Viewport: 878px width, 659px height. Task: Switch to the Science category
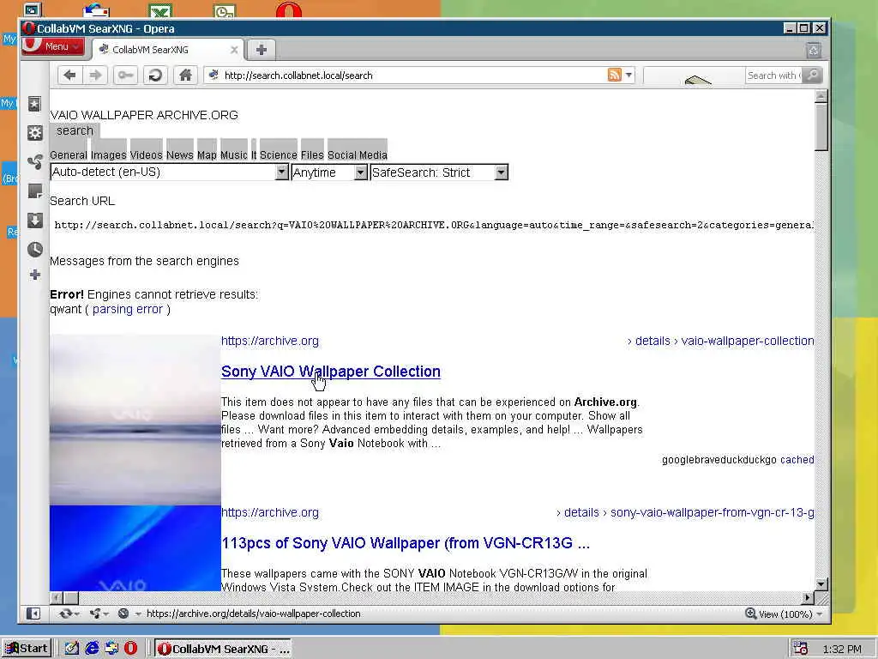279,154
